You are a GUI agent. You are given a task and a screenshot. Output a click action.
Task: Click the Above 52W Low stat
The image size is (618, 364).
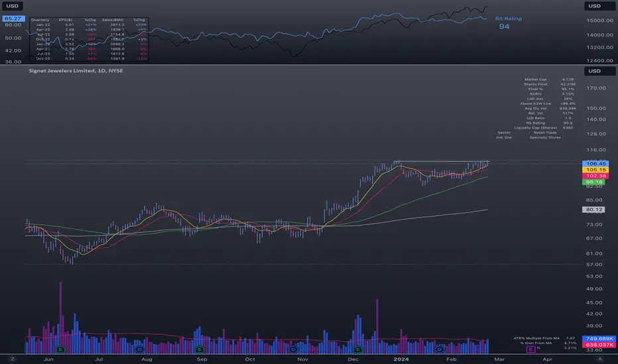click(x=548, y=103)
